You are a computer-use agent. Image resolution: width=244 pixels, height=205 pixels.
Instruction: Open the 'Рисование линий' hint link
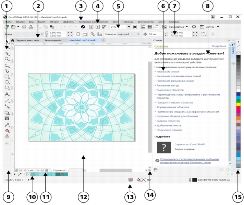pos(167,71)
